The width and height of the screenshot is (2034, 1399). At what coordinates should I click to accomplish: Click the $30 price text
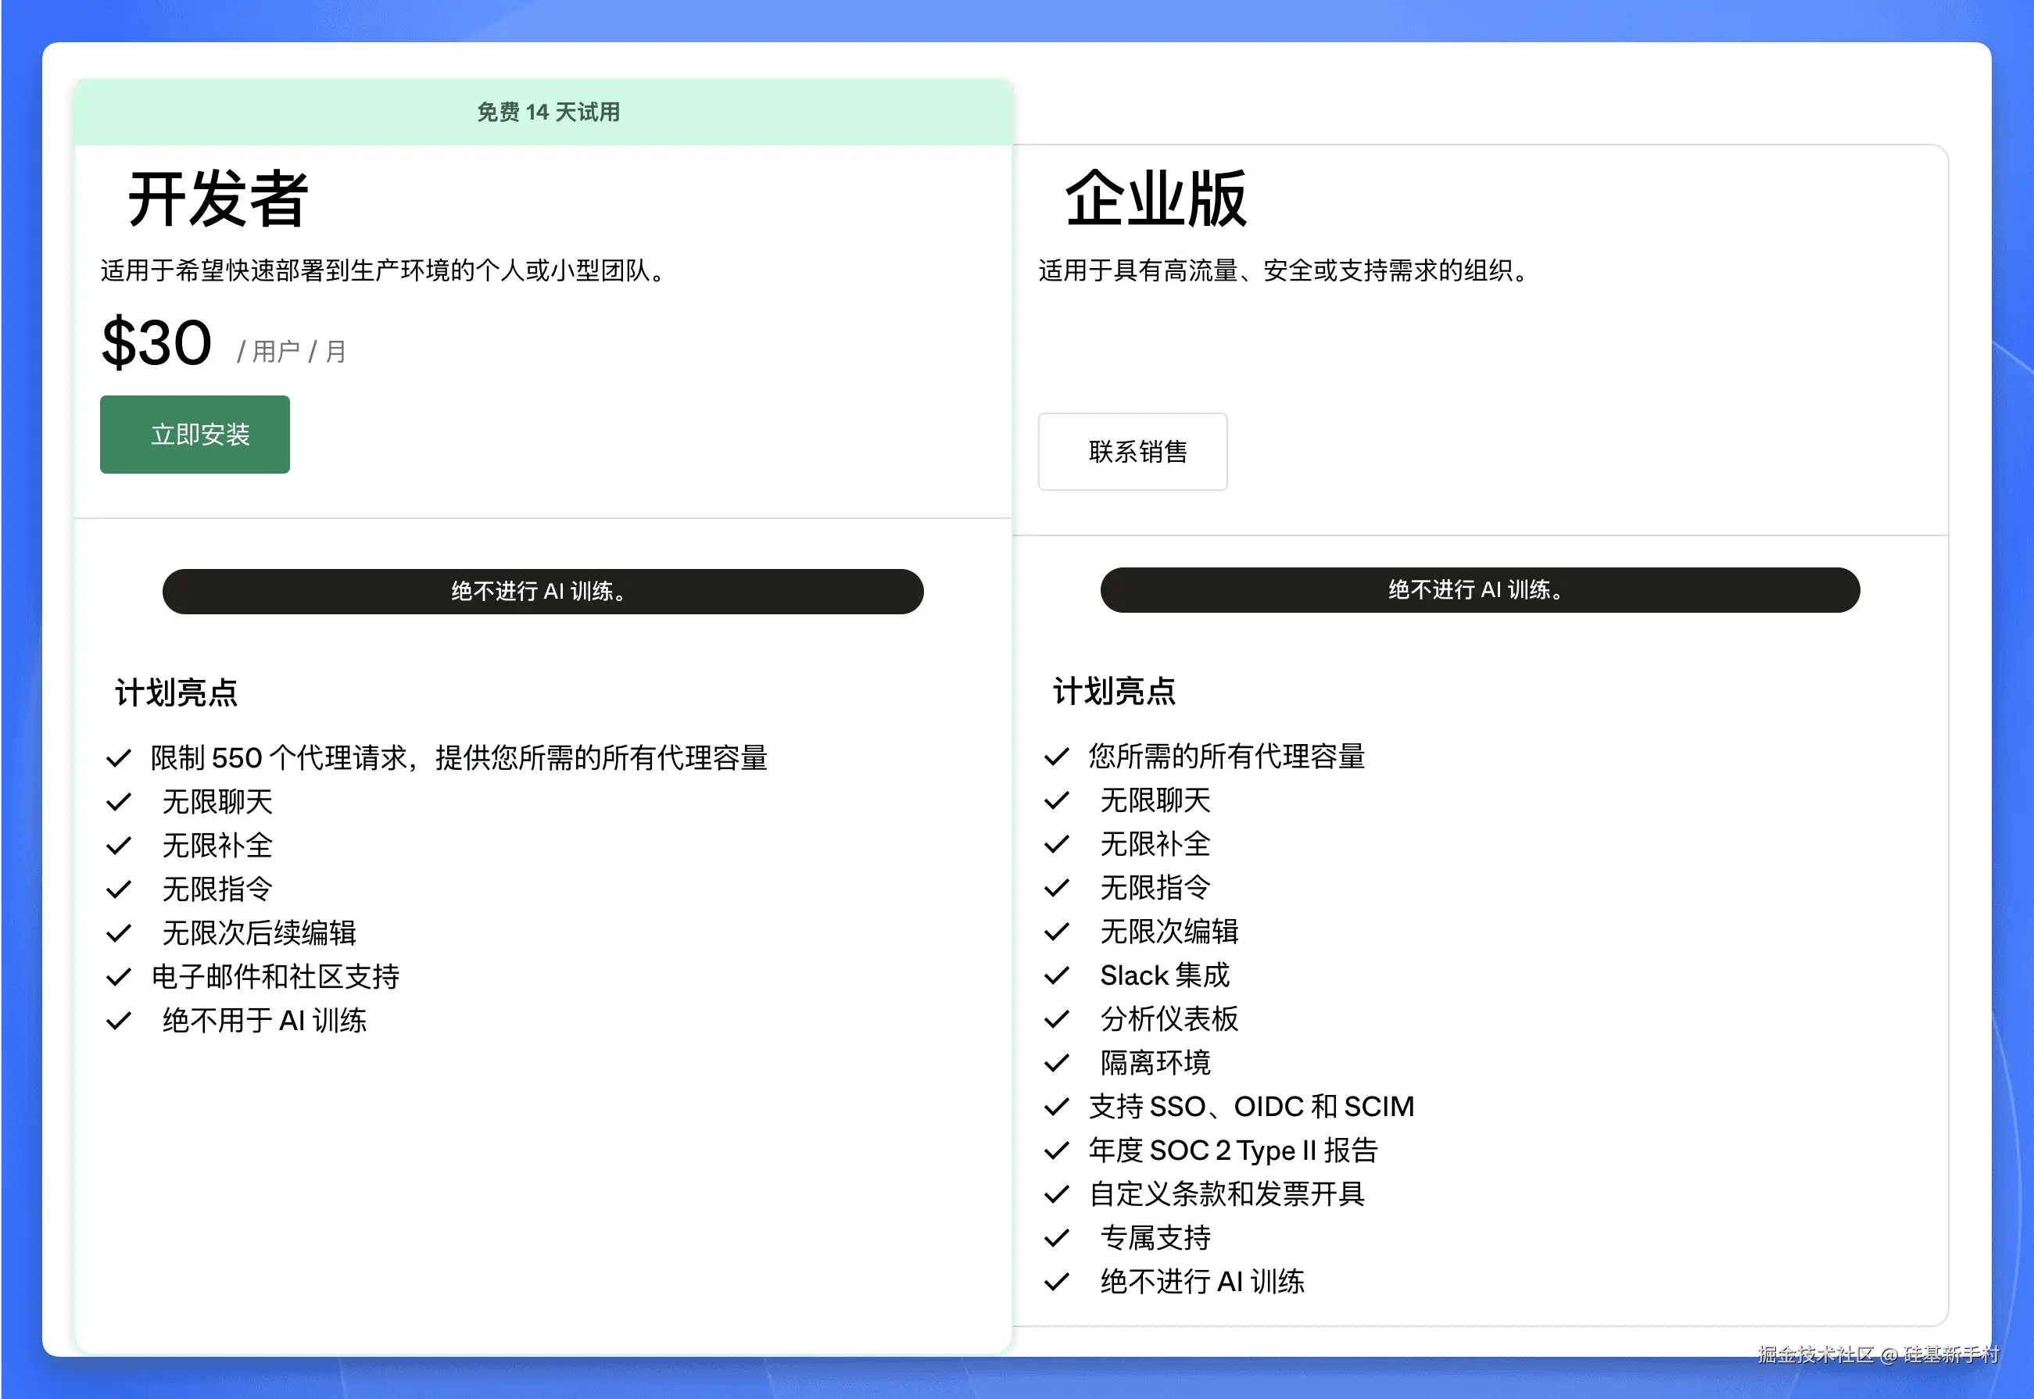coord(157,343)
